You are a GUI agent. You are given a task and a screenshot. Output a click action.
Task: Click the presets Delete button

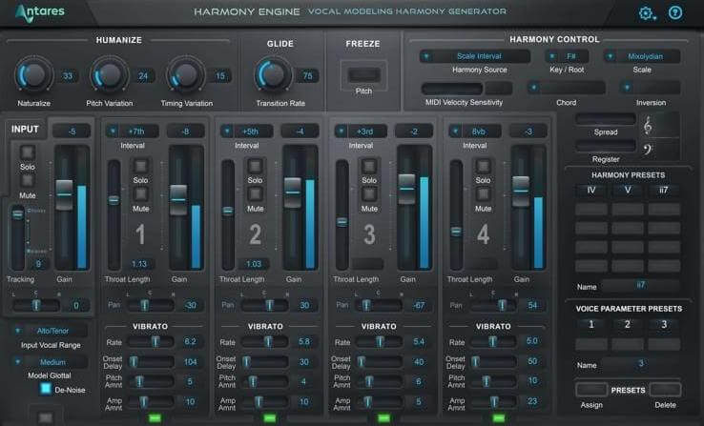click(665, 389)
